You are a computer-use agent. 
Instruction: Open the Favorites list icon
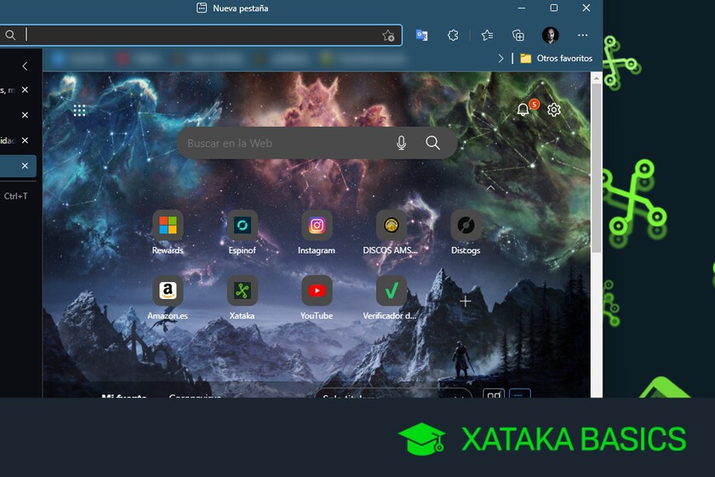click(x=487, y=35)
